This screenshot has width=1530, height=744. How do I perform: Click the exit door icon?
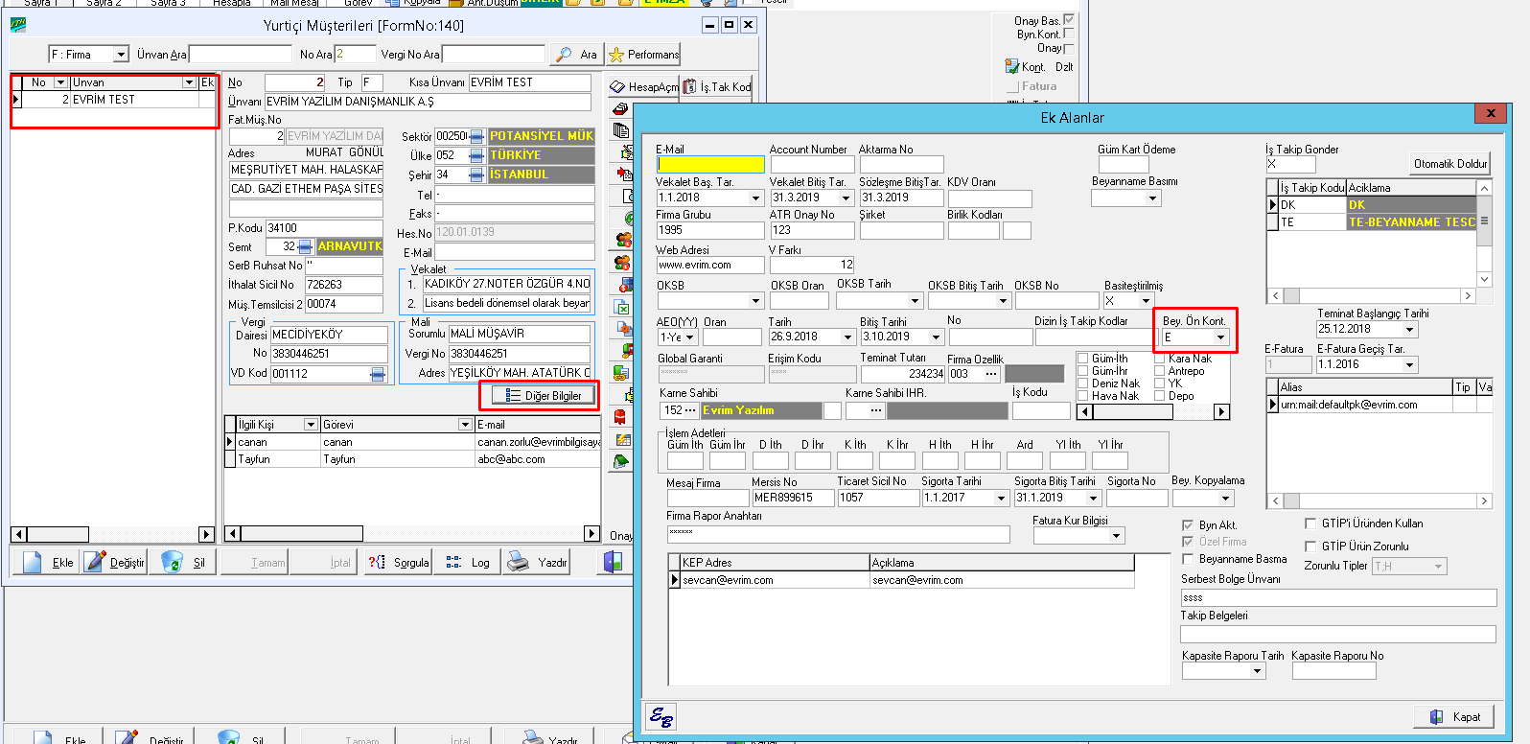pyautogui.click(x=614, y=562)
